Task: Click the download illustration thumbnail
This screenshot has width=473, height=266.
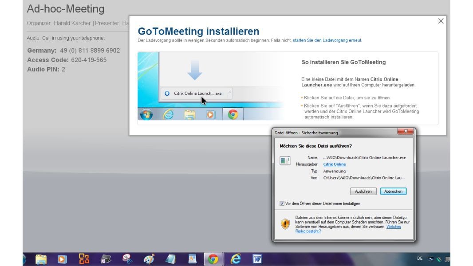Action: 211,86
